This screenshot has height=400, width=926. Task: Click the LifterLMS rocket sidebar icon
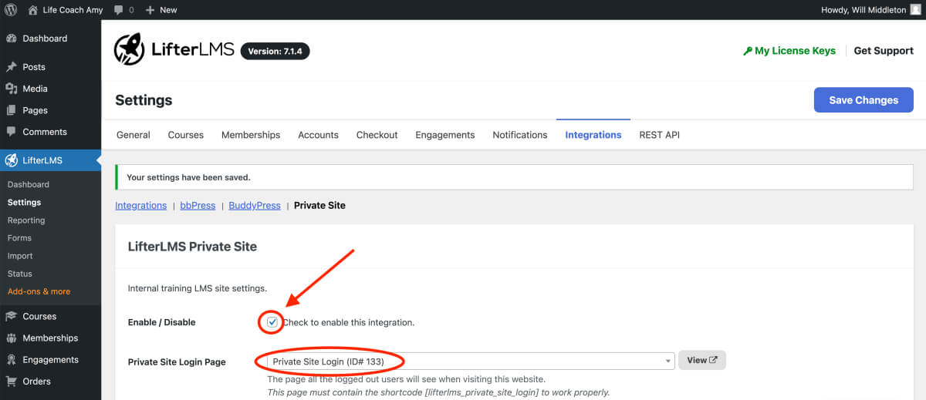[12, 160]
